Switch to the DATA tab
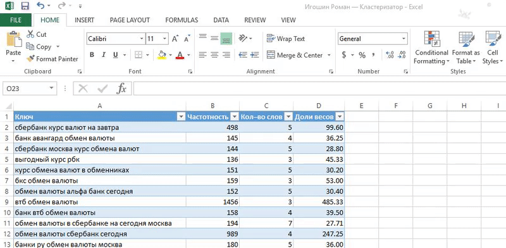Screen dimensions: 506x248 (221, 20)
